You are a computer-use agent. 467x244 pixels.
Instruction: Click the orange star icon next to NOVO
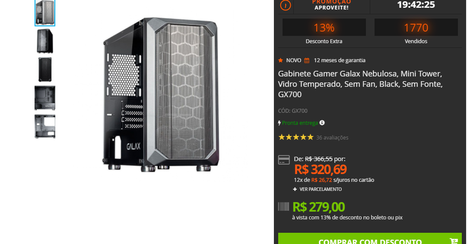click(280, 60)
